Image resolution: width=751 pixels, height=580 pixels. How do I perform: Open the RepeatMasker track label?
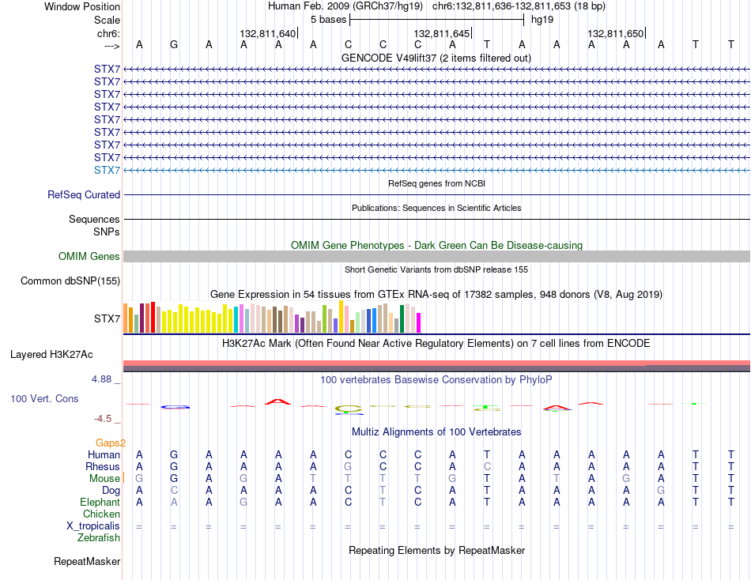click(x=87, y=561)
